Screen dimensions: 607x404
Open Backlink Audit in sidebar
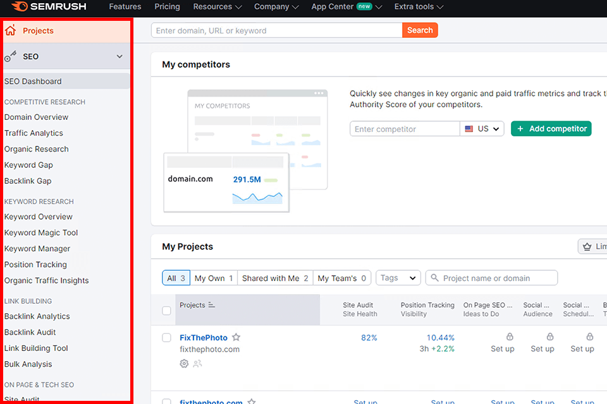(30, 332)
